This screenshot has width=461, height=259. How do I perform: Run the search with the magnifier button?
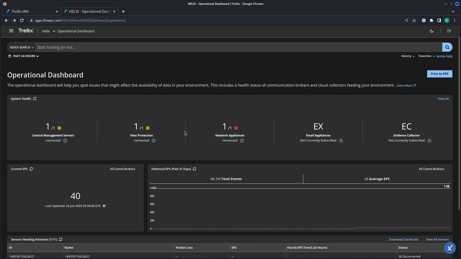pos(447,47)
